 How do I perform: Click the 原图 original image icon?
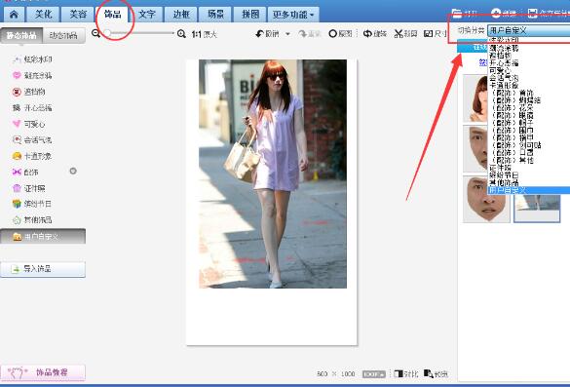pos(332,34)
